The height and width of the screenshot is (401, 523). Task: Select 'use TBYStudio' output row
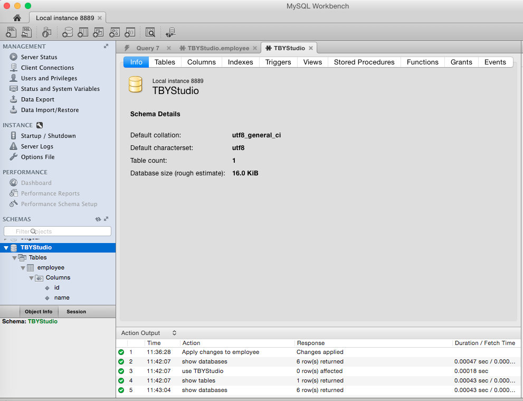pos(318,371)
